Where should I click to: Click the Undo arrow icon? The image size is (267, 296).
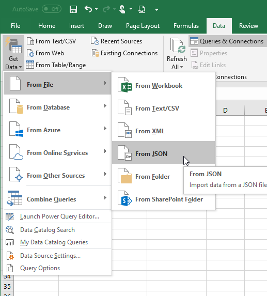click(x=88, y=9)
